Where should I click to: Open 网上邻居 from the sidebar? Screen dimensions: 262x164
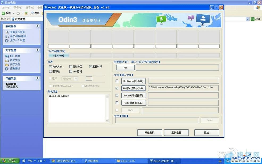point(15,56)
